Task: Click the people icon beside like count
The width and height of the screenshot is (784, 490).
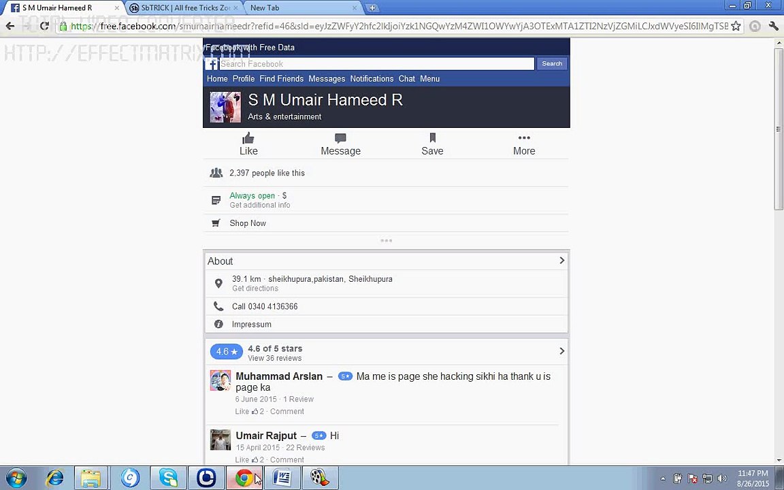Action: [216, 173]
